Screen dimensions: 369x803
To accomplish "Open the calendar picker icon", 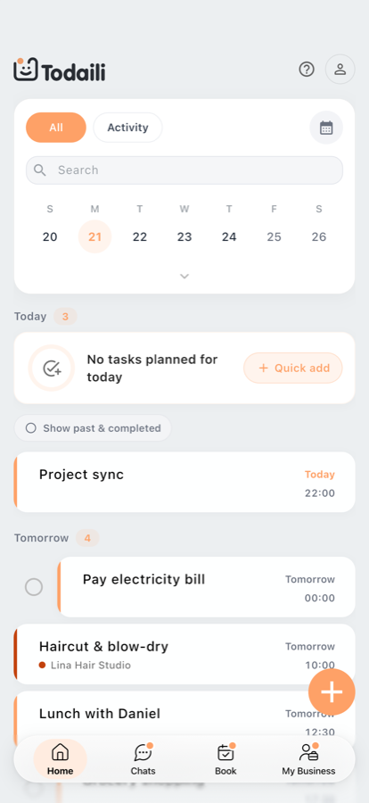I will tap(326, 128).
